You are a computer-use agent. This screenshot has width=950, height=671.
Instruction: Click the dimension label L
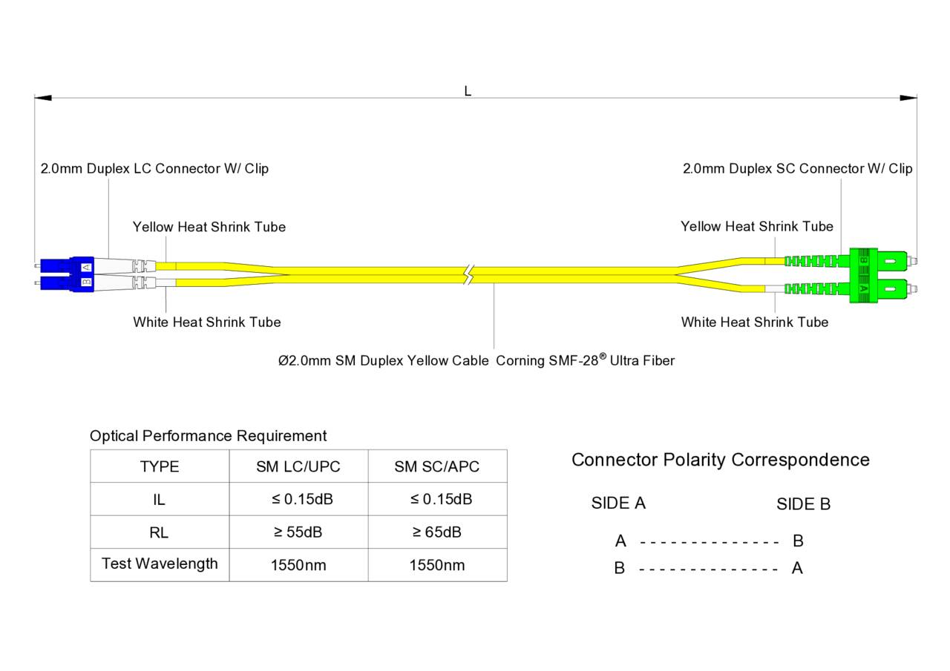(x=468, y=91)
